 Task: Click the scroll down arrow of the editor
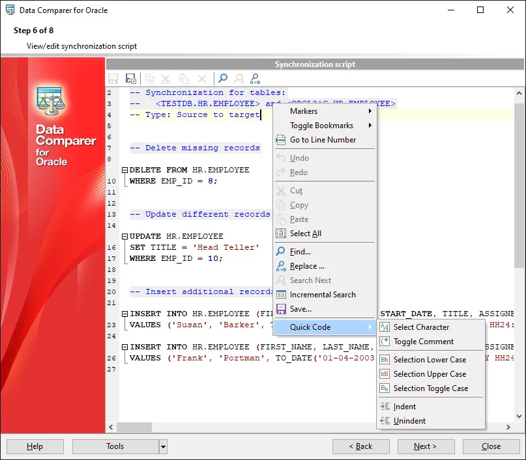click(519, 416)
